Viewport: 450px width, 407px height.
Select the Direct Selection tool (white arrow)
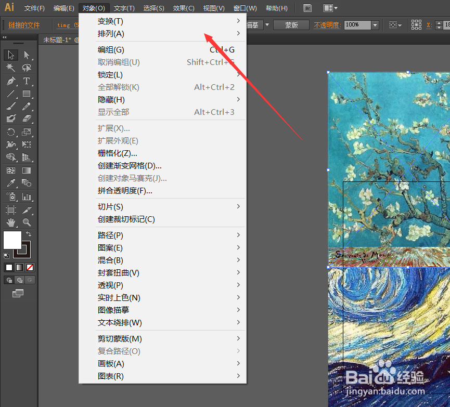coord(27,55)
